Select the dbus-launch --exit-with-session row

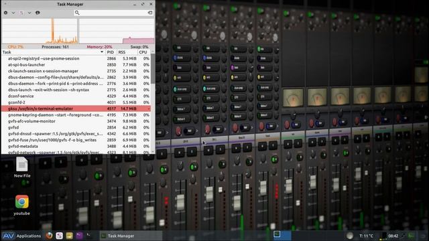76,90
